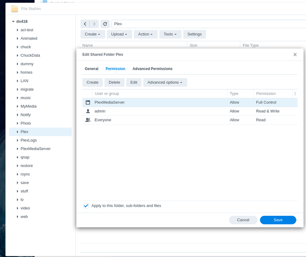
Task: Click the Plex path field
Action: pyautogui.click(x=208, y=24)
